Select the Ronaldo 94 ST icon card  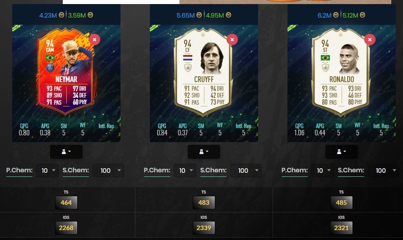[x=341, y=71]
